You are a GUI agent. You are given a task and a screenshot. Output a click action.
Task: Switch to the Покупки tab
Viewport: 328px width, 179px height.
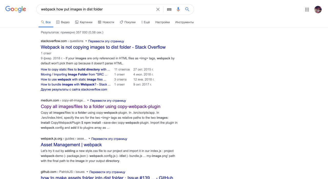[128, 22]
